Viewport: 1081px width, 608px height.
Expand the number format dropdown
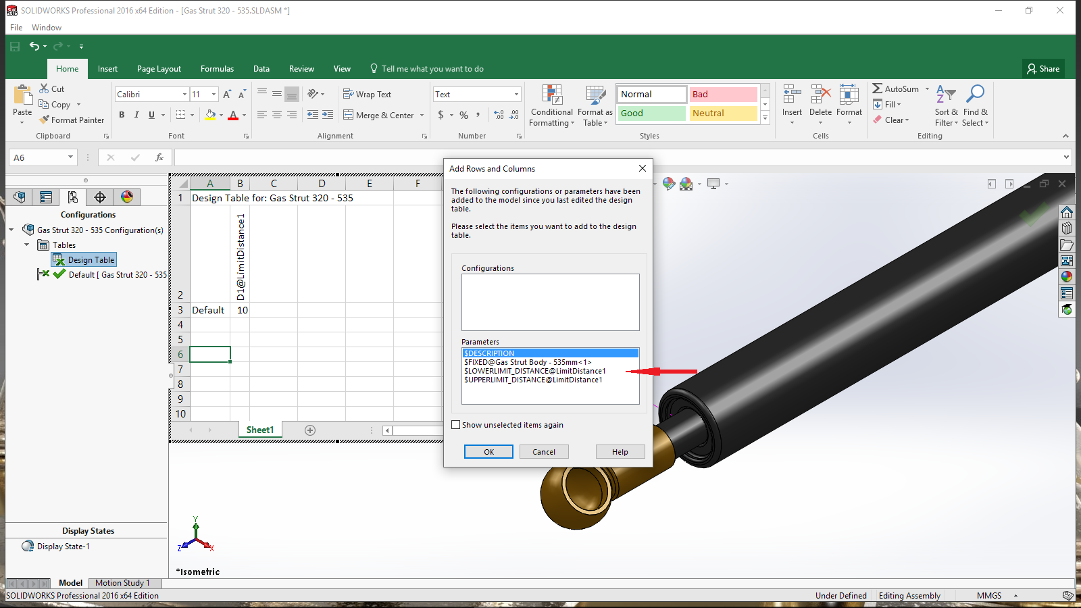point(516,95)
